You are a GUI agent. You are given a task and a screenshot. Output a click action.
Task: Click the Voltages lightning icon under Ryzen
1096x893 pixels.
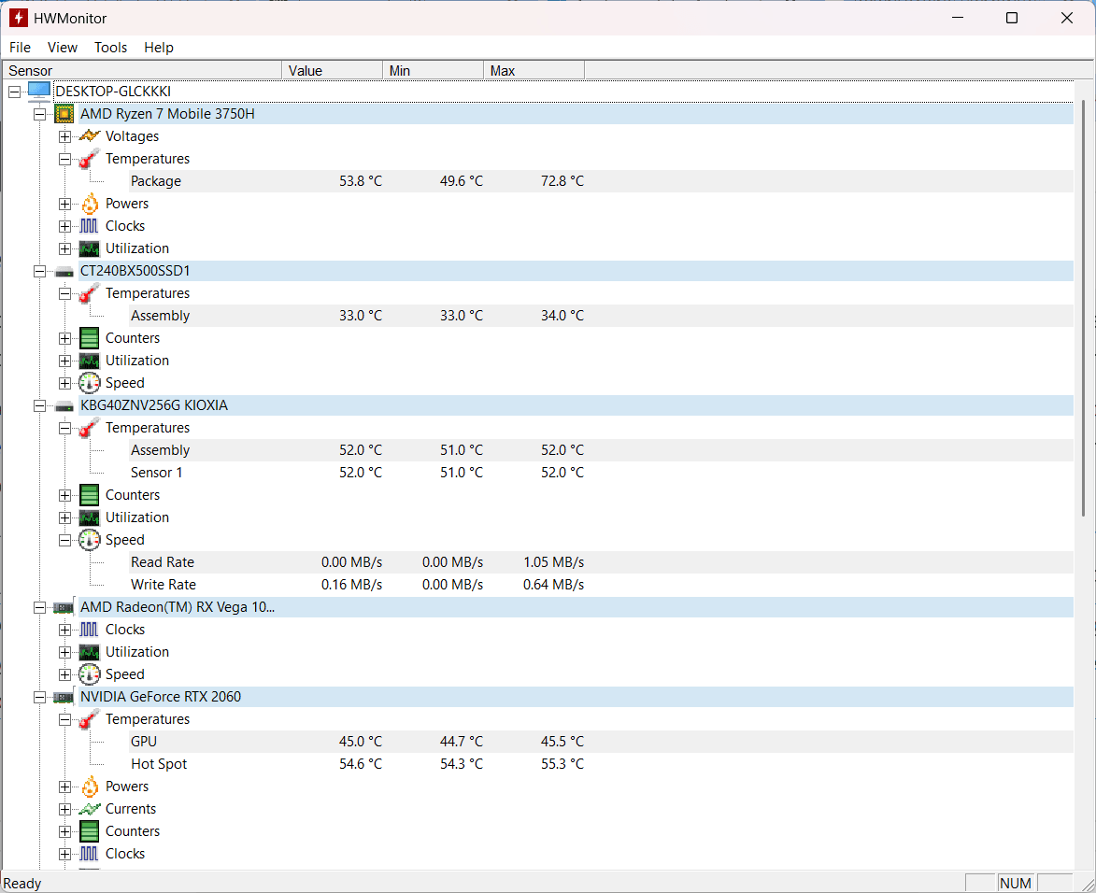click(90, 135)
